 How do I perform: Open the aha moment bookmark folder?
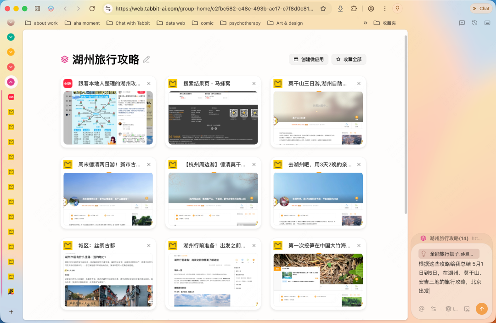coord(82,23)
